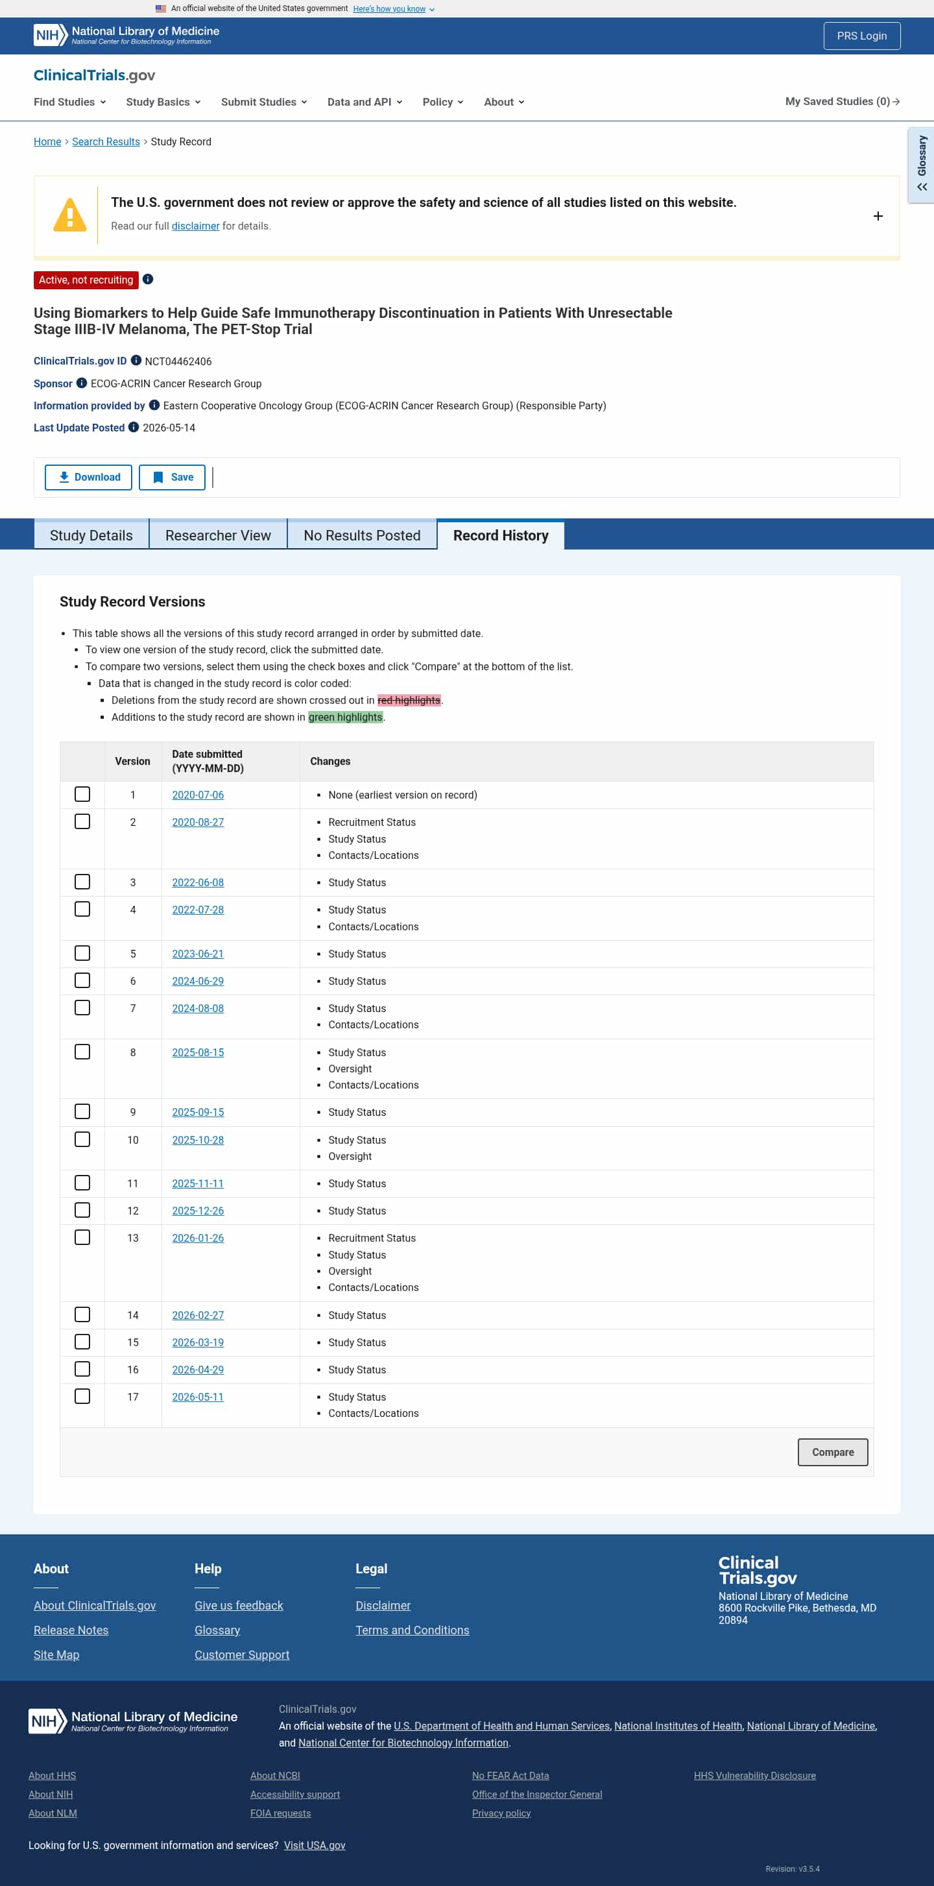Open the HHS Vulnerability Disclosure link
This screenshot has width=934, height=1886.
coord(755,1776)
